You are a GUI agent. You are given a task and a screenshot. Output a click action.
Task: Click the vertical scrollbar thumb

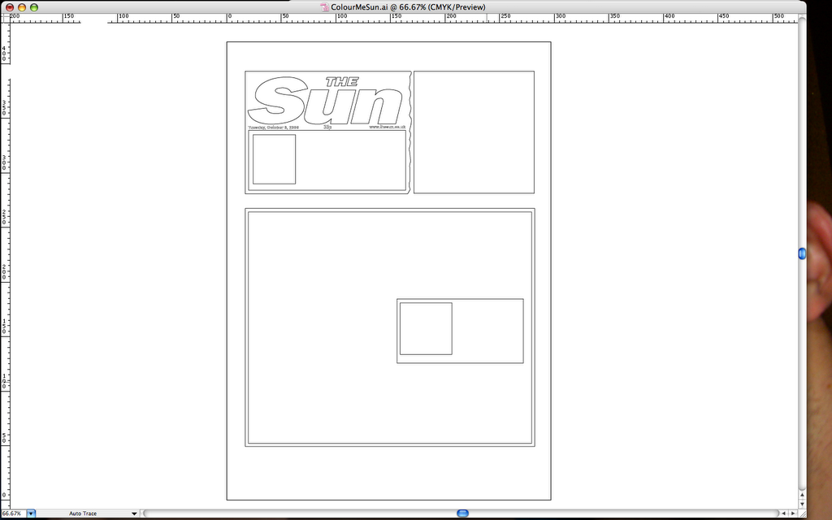pos(802,253)
